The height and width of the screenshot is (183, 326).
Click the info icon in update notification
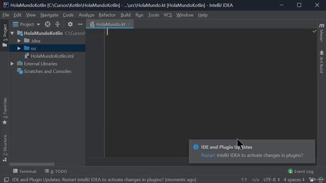[x=196, y=147]
